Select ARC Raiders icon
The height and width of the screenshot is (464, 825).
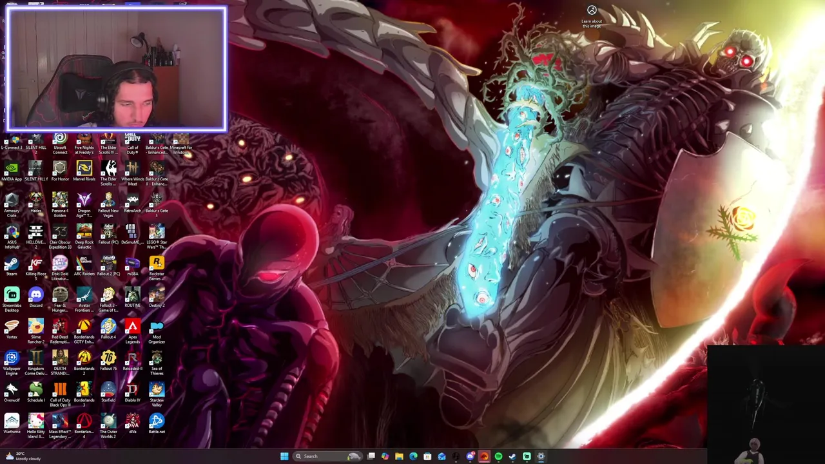(84, 266)
